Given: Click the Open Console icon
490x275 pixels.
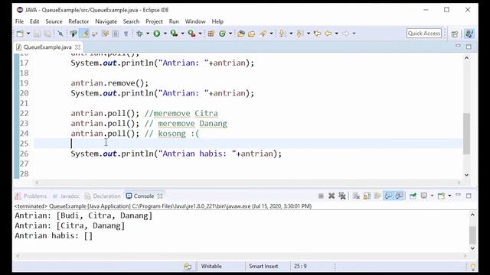Looking at the screenshot, I should pos(441,196).
